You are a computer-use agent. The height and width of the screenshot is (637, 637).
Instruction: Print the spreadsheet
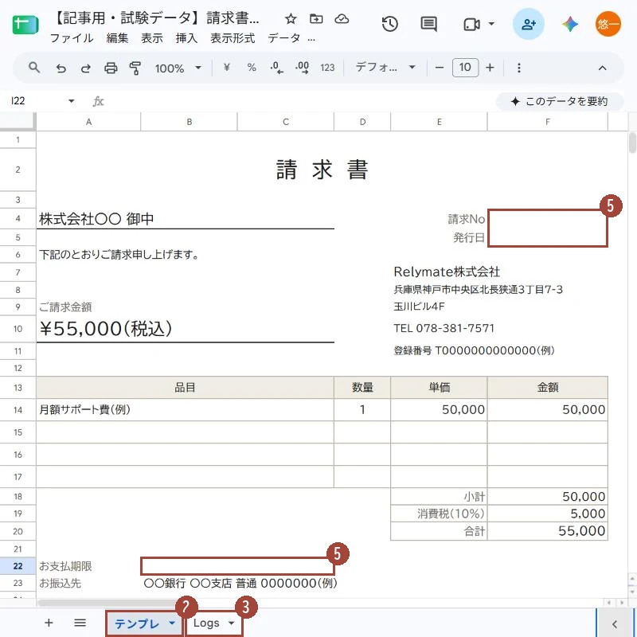click(111, 68)
